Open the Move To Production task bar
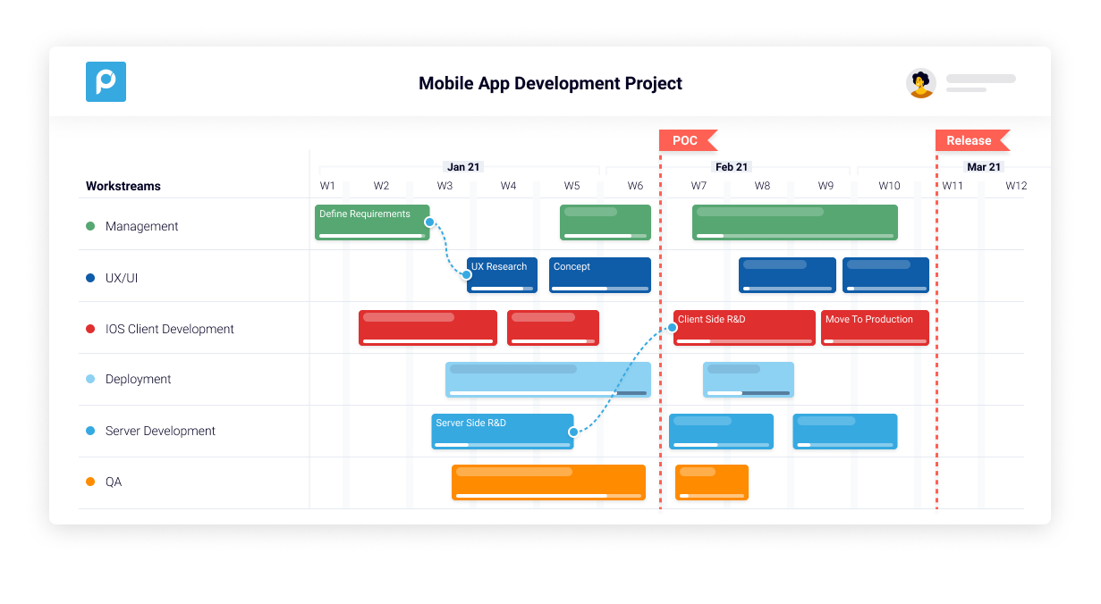This screenshot has width=1101, height=604. click(x=875, y=328)
